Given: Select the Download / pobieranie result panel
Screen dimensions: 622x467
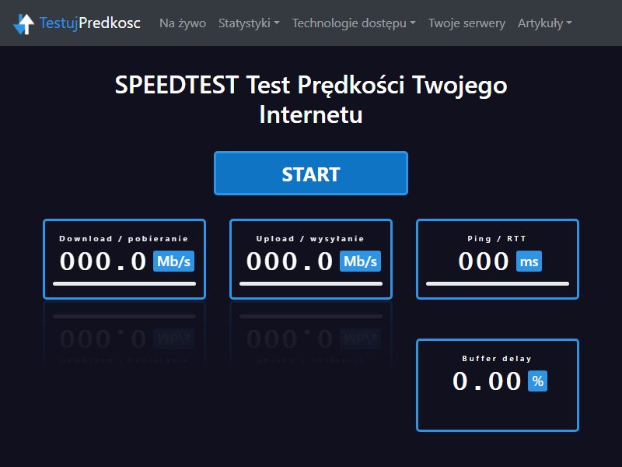Looking at the screenshot, I should [x=124, y=259].
